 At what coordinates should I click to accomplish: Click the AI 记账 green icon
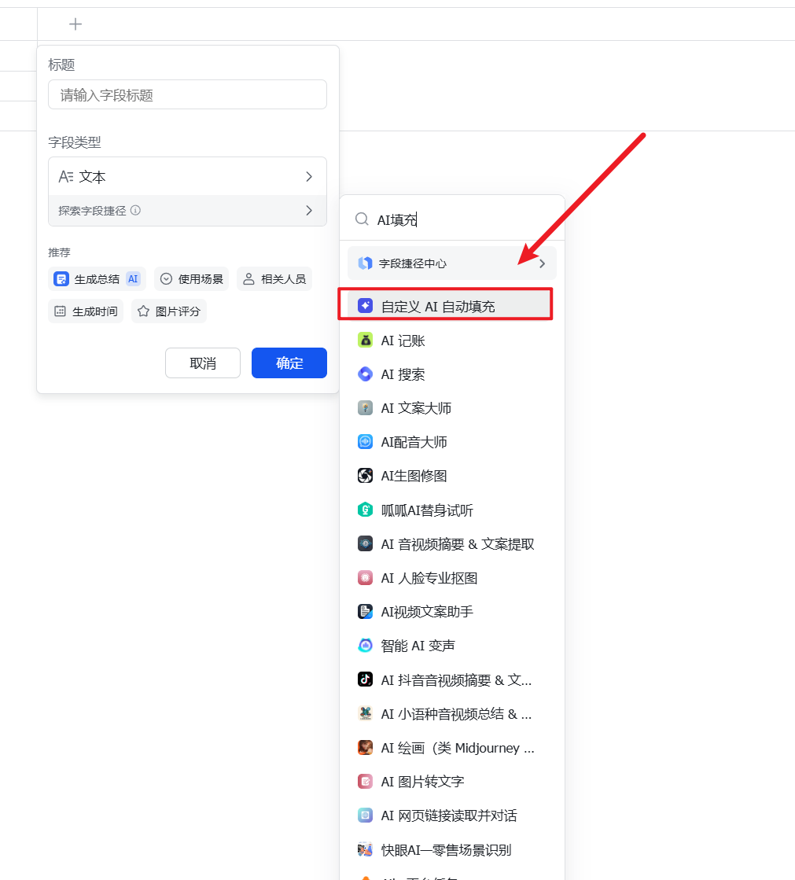point(365,340)
